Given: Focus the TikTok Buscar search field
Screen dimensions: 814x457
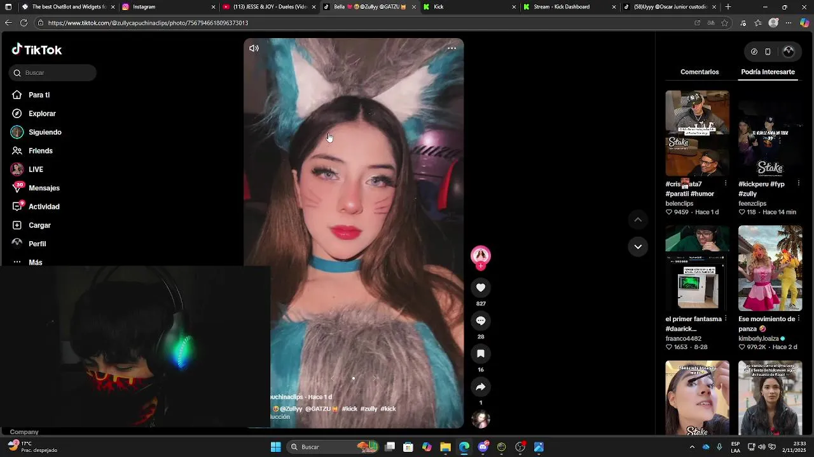Looking at the screenshot, I should 53,73.
